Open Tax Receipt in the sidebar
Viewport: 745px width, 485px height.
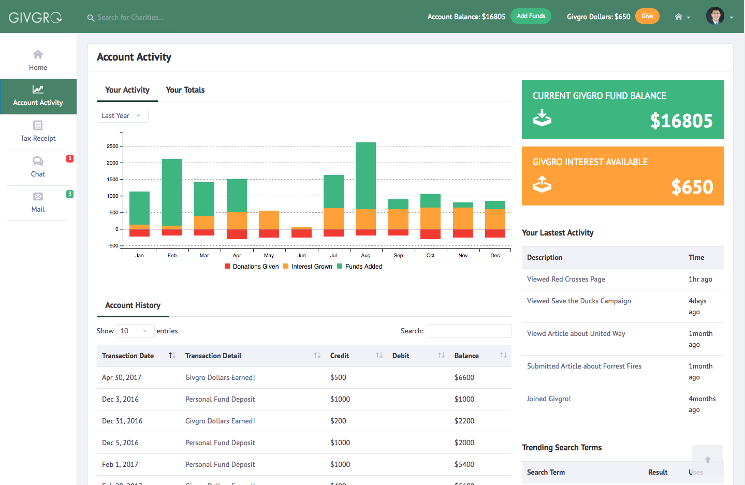tap(38, 131)
